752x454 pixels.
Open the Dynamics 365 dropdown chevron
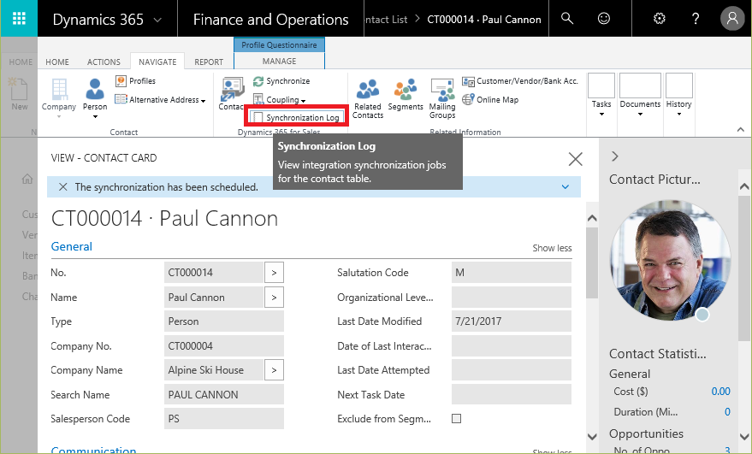point(157,21)
